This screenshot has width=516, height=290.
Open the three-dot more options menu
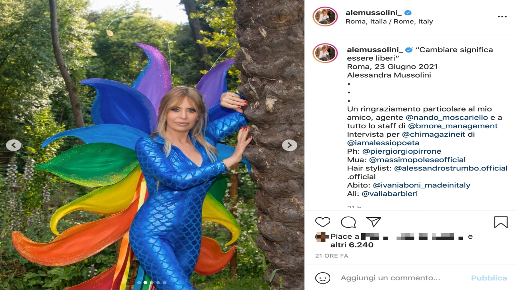[502, 17]
